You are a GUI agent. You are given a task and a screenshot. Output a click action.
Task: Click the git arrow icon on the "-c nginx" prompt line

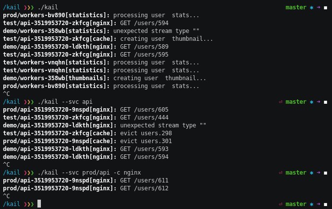point(318,173)
